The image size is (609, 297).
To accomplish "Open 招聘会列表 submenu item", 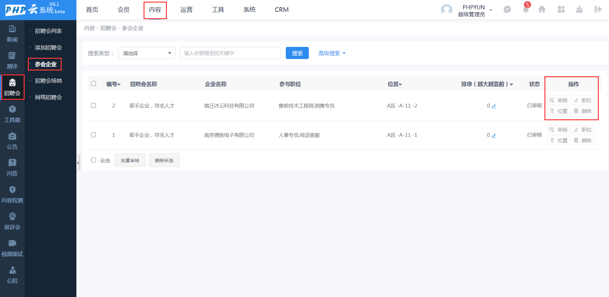I will point(48,31).
